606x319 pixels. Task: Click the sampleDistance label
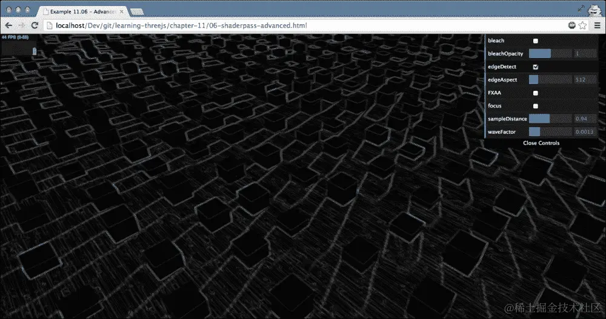tap(507, 119)
